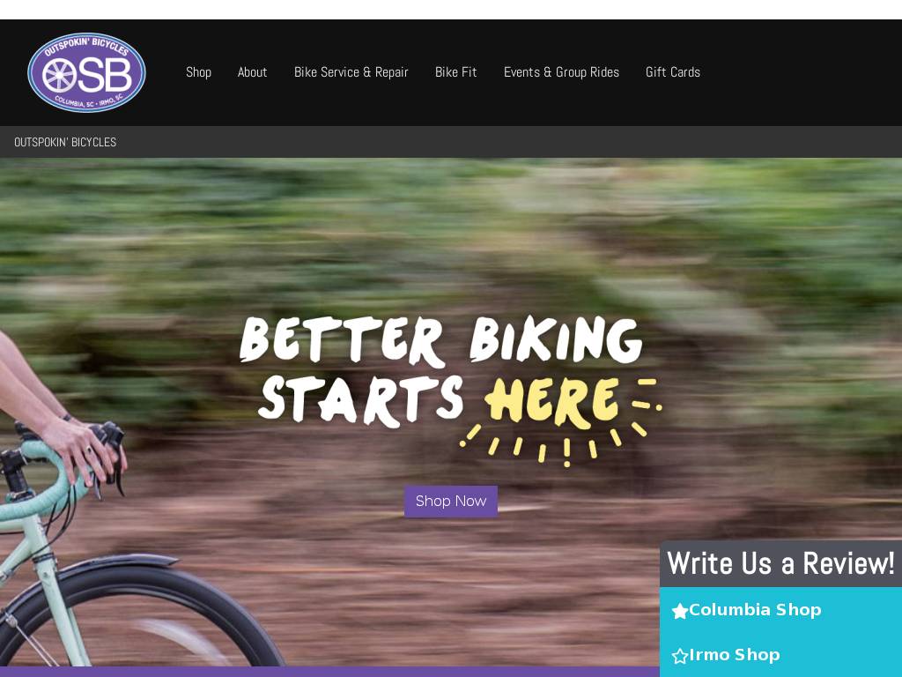Click the outlined star beside Irmo Shop
This screenshot has width=902, height=677.
[x=680, y=656]
